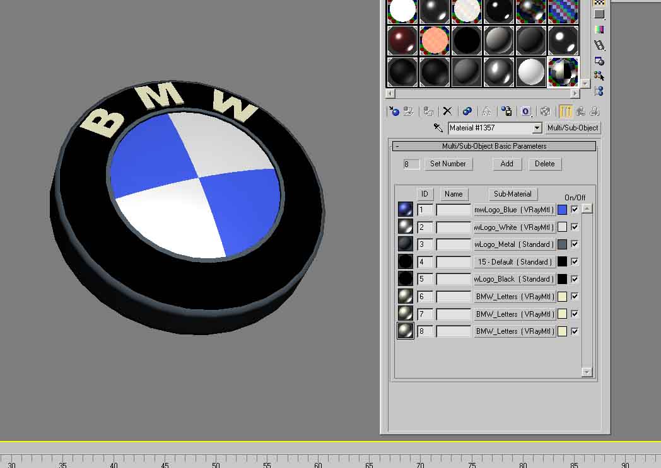This screenshot has width=661, height=468.
Task: Toggle the Show End Result icon
Action: [x=565, y=111]
